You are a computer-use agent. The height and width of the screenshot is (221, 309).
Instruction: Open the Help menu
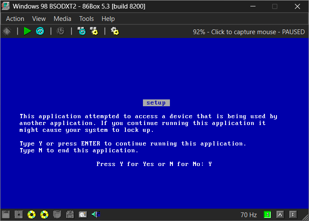[108, 19]
